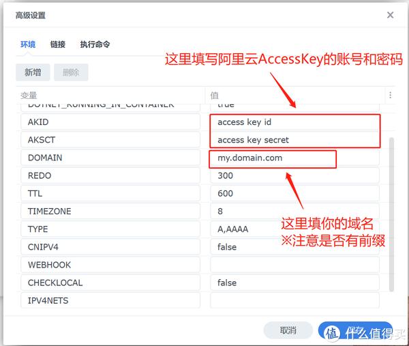Edit the access key secret value field
409x346 pixels.
pyautogui.click(x=294, y=140)
